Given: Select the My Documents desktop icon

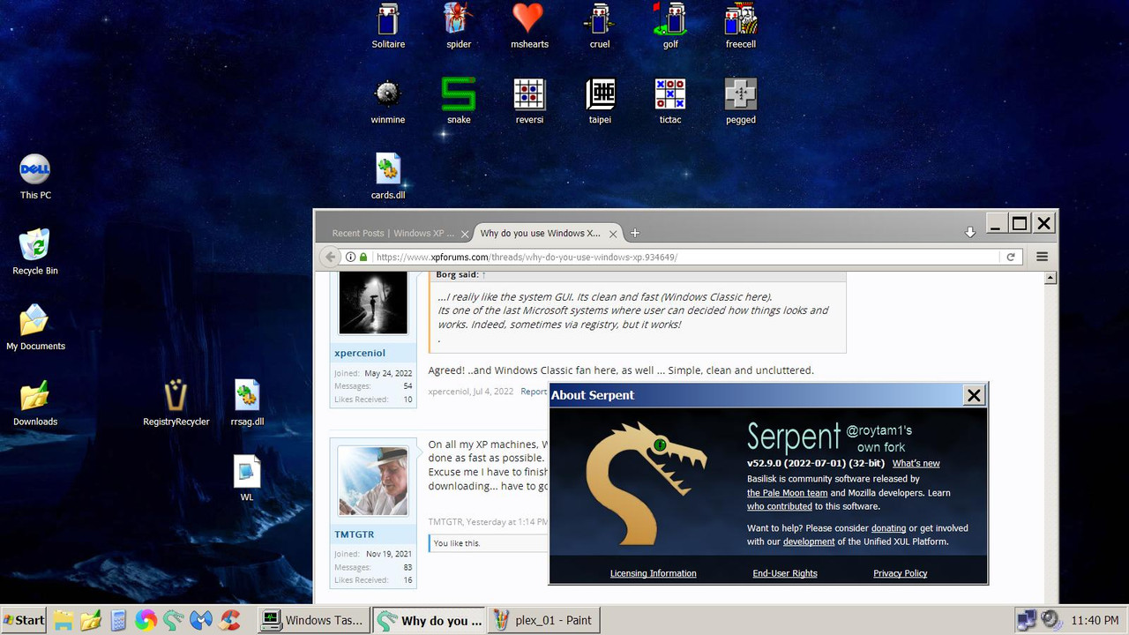Looking at the screenshot, I should [x=35, y=327].
